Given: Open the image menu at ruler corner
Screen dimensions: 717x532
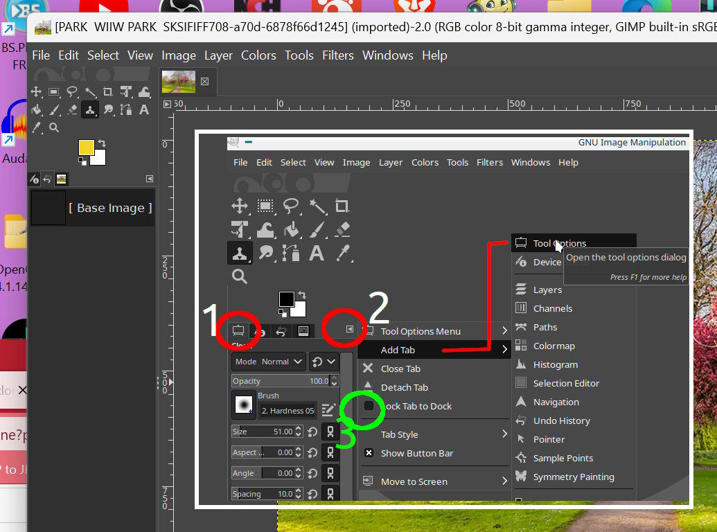Looking at the screenshot, I should pyautogui.click(x=166, y=105).
